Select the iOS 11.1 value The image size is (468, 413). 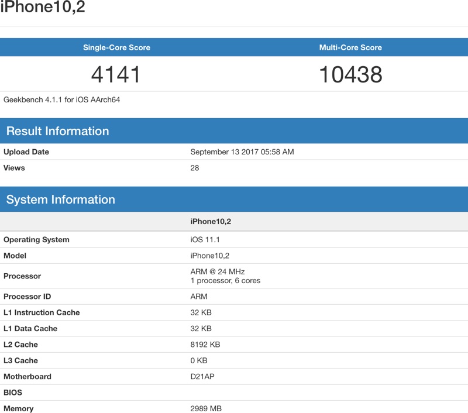point(205,240)
